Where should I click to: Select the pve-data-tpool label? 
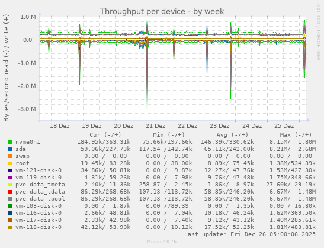(x=40, y=199)
